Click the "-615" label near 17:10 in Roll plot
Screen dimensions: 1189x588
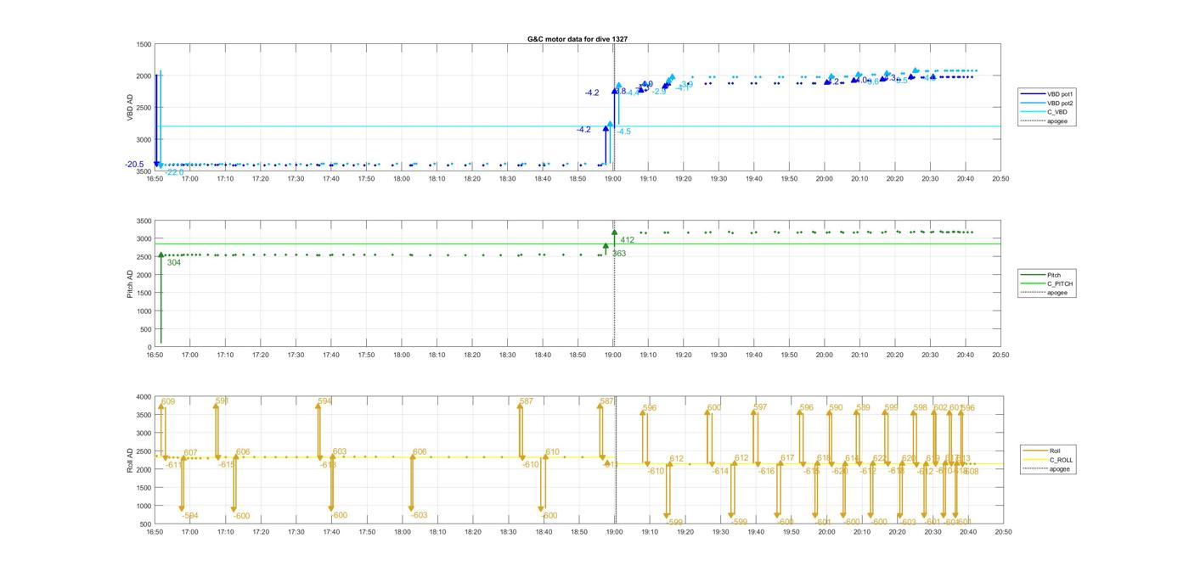[x=226, y=464]
